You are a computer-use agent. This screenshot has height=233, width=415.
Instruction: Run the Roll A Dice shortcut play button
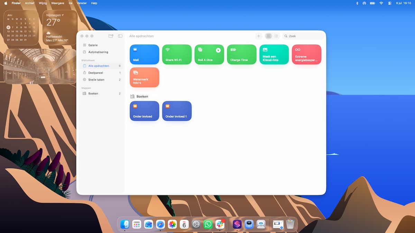218,50
